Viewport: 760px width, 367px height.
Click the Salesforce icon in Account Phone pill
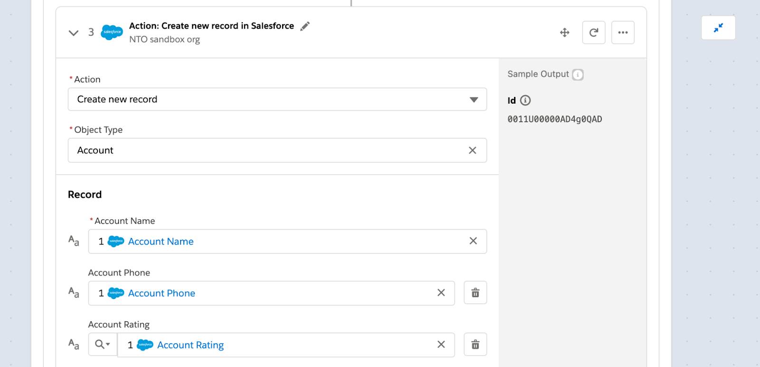pyautogui.click(x=116, y=293)
